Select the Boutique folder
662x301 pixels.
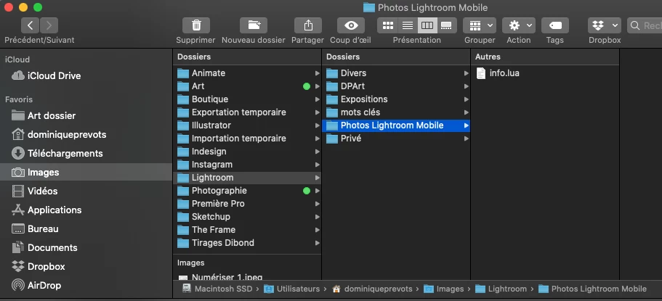[247, 99]
